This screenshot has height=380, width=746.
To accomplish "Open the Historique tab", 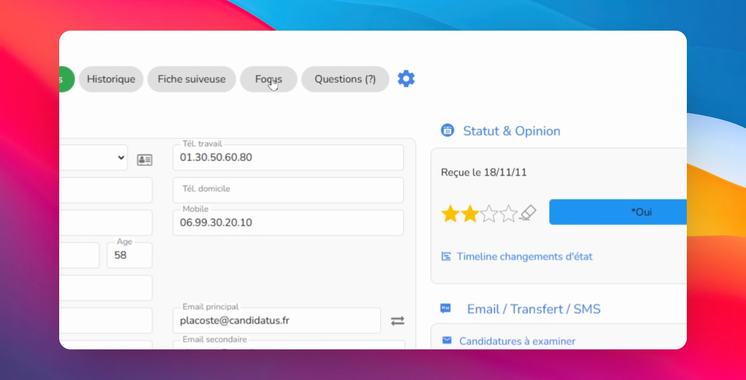I will 111,79.
